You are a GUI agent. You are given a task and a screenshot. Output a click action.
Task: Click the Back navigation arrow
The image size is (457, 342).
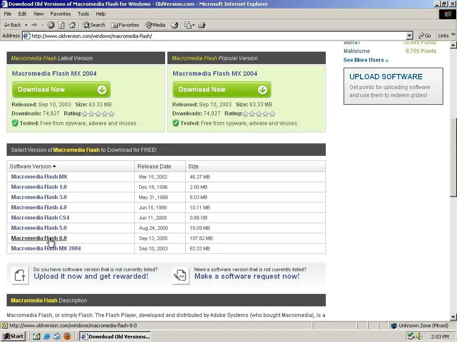click(x=12, y=25)
